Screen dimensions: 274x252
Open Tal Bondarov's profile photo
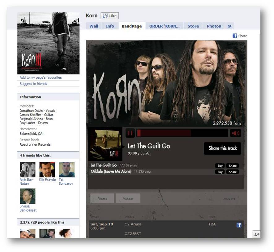[67, 170]
